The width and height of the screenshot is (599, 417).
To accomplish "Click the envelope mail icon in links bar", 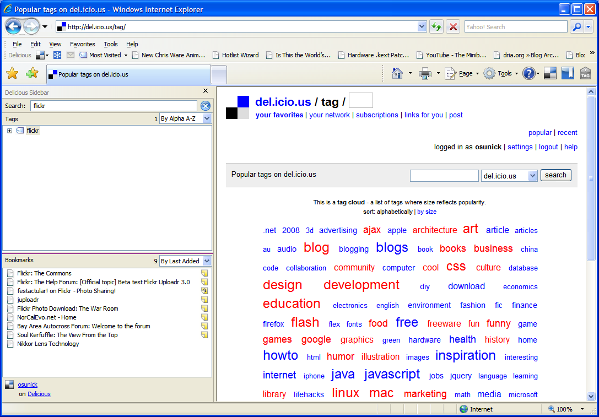I will coord(71,56).
